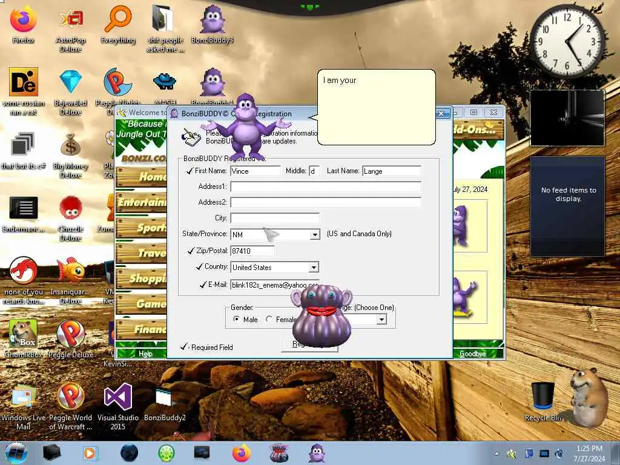
Task: Open Windows Live Mail icon
Action: [x=23, y=407]
